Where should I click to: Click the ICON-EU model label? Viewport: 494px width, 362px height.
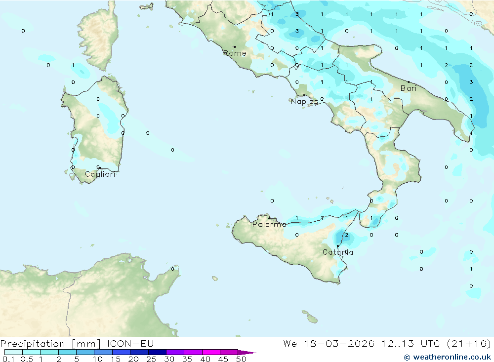coord(130,343)
